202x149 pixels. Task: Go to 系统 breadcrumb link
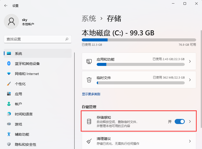coord(89,18)
